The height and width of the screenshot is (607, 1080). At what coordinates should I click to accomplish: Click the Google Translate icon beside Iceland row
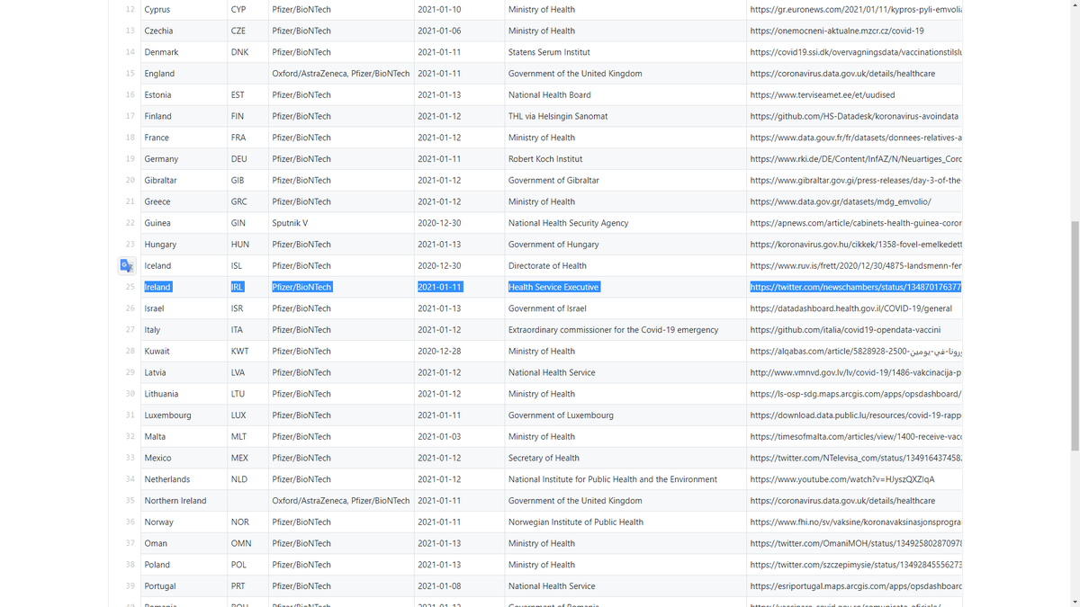(127, 265)
